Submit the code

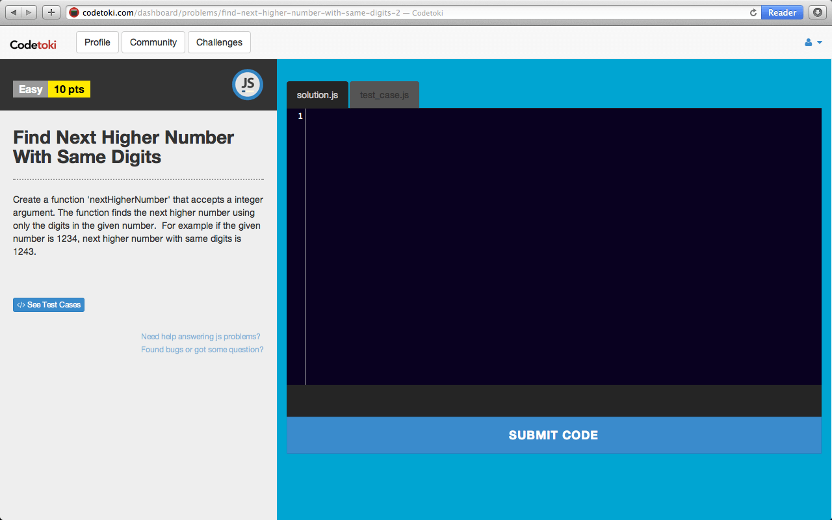tap(554, 435)
